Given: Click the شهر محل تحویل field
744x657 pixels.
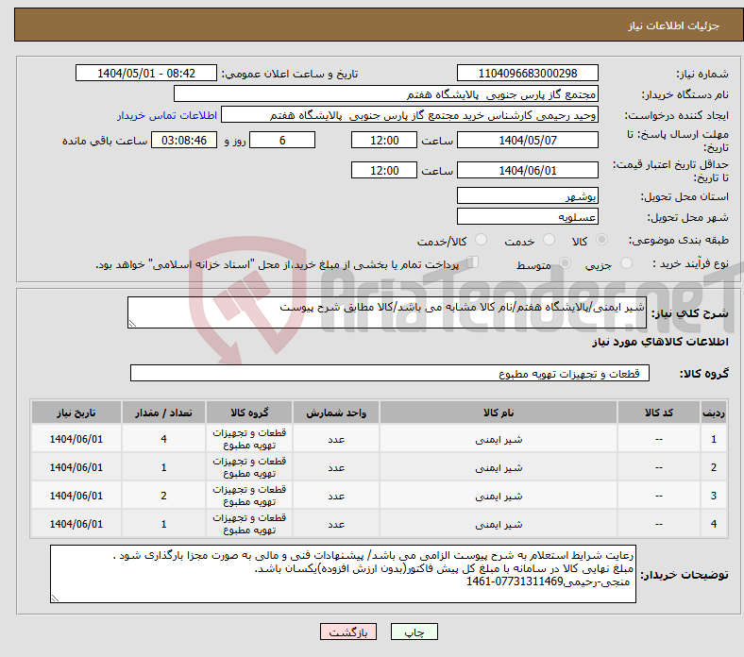Looking at the screenshot, I should coord(527,217).
